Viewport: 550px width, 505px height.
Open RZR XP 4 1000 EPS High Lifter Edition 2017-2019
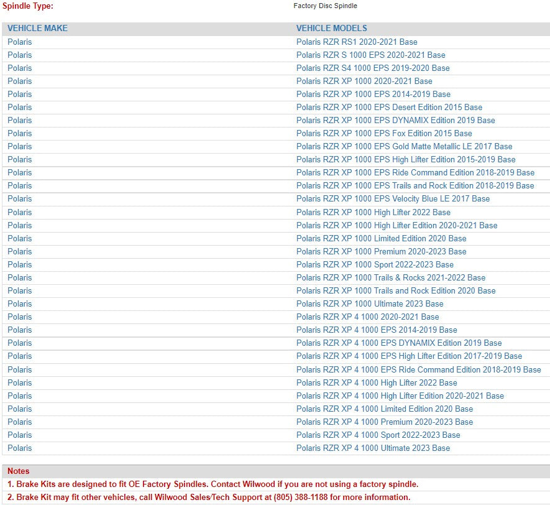click(x=409, y=356)
